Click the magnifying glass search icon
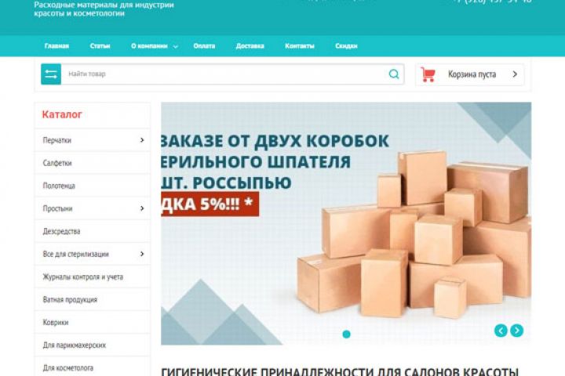This screenshot has width=565, height=376. [x=394, y=74]
